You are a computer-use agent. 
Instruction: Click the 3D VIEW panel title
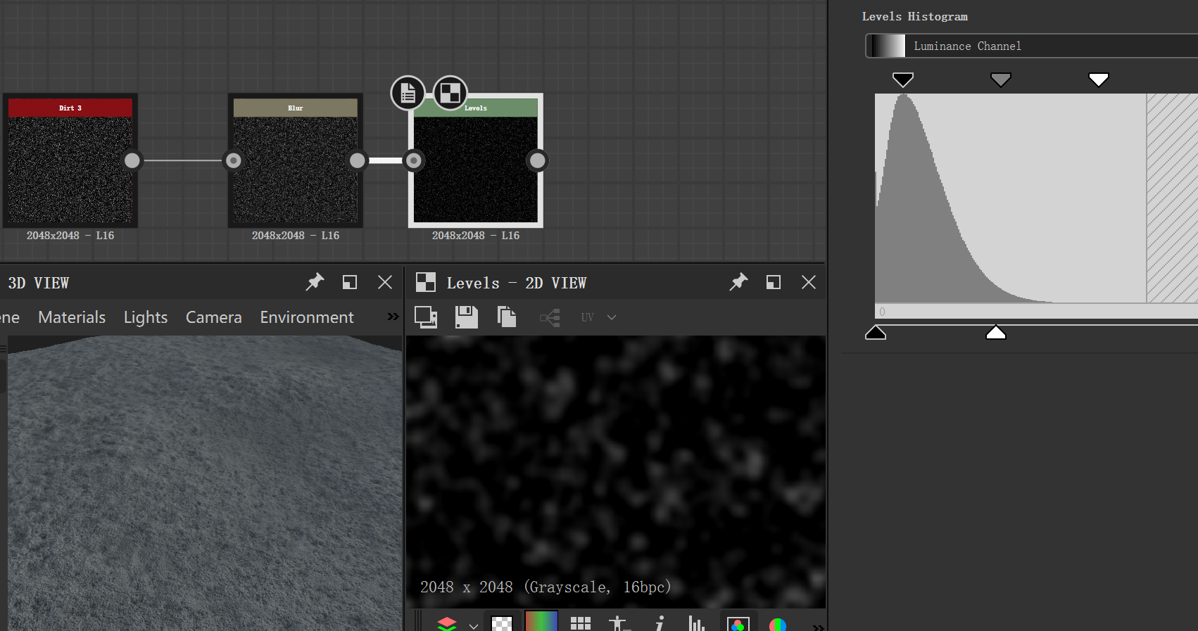click(x=39, y=283)
